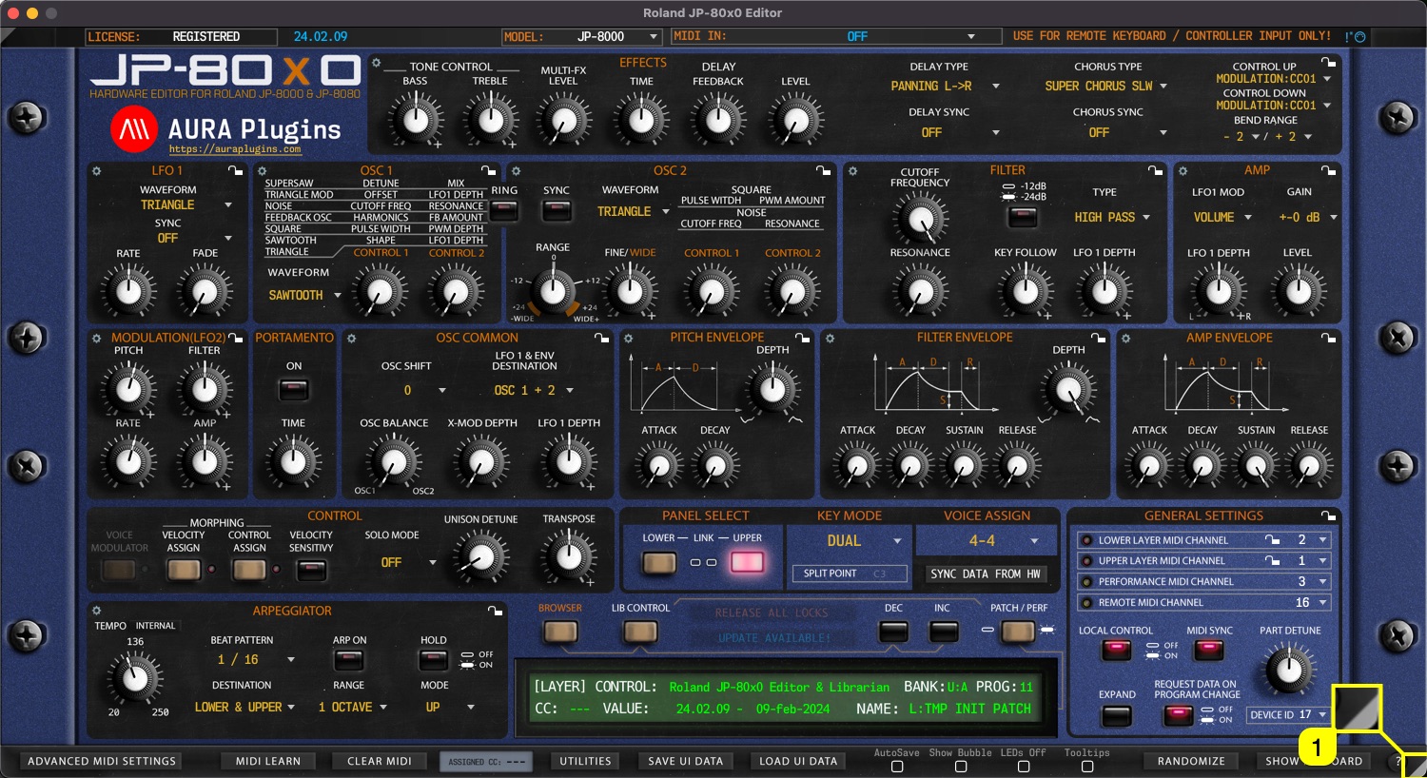Toggle the Modulation (LFO2) lock icon
Screen dimensions: 1427x778
point(235,338)
